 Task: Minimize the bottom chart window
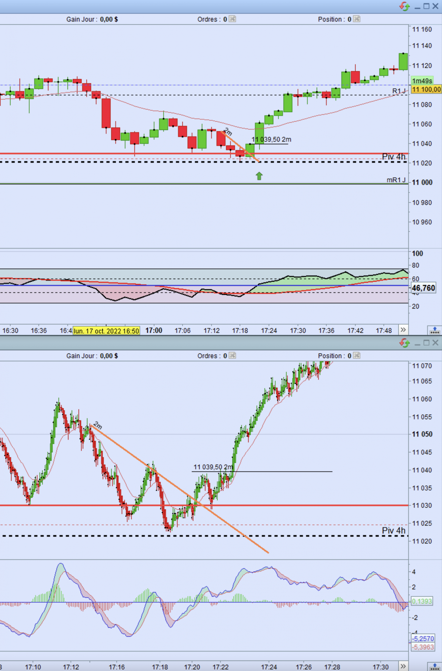pyautogui.click(x=417, y=343)
